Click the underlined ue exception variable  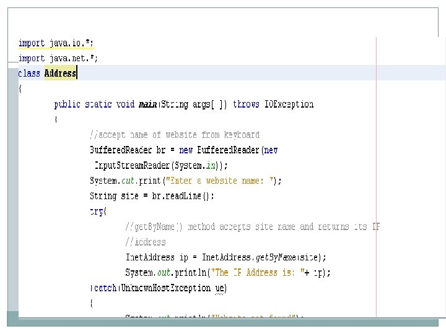(x=219, y=288)
